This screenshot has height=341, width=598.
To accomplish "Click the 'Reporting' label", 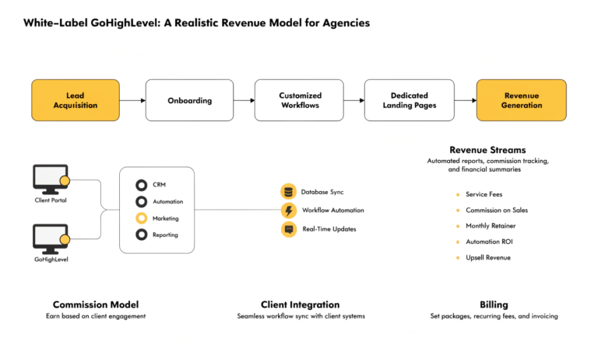I will click(165, 235).
